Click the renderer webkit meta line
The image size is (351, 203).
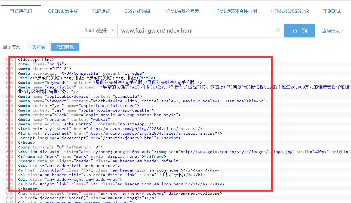tap(65, 119)
